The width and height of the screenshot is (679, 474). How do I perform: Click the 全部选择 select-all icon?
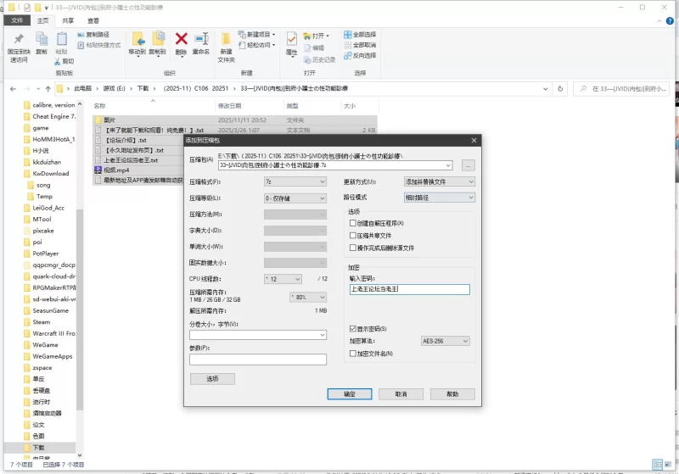(x=348, y=35)
